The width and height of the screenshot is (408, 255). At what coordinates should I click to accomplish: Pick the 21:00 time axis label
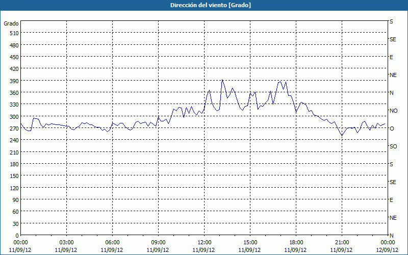point(342,243)
